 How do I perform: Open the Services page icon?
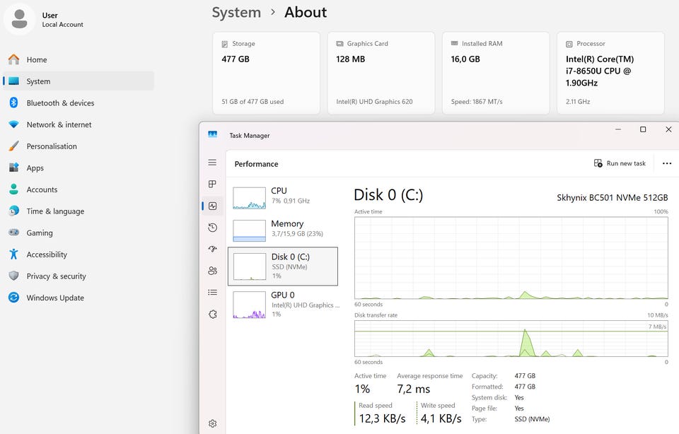212,315
